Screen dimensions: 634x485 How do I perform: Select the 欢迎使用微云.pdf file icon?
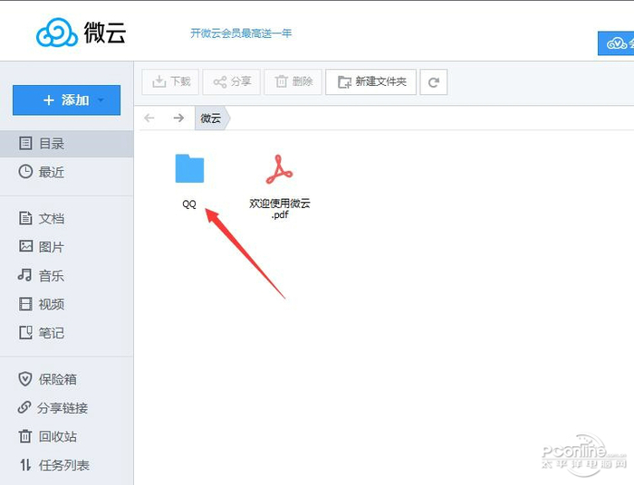pos(279,169)
